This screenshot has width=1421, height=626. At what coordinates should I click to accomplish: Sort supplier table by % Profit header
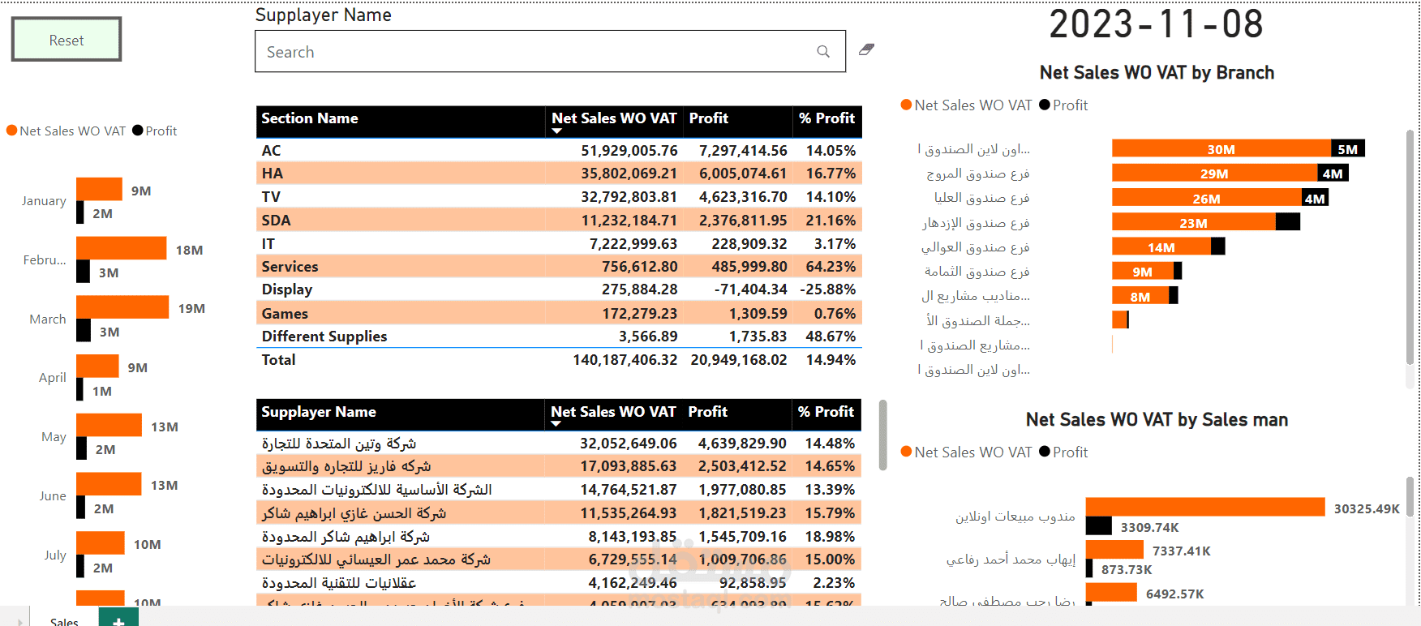coord(826,412)
